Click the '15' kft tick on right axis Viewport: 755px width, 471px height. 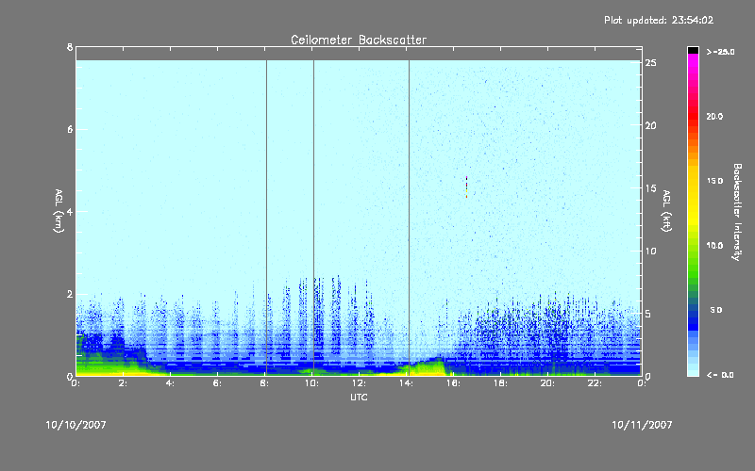(x=651, y=188)
